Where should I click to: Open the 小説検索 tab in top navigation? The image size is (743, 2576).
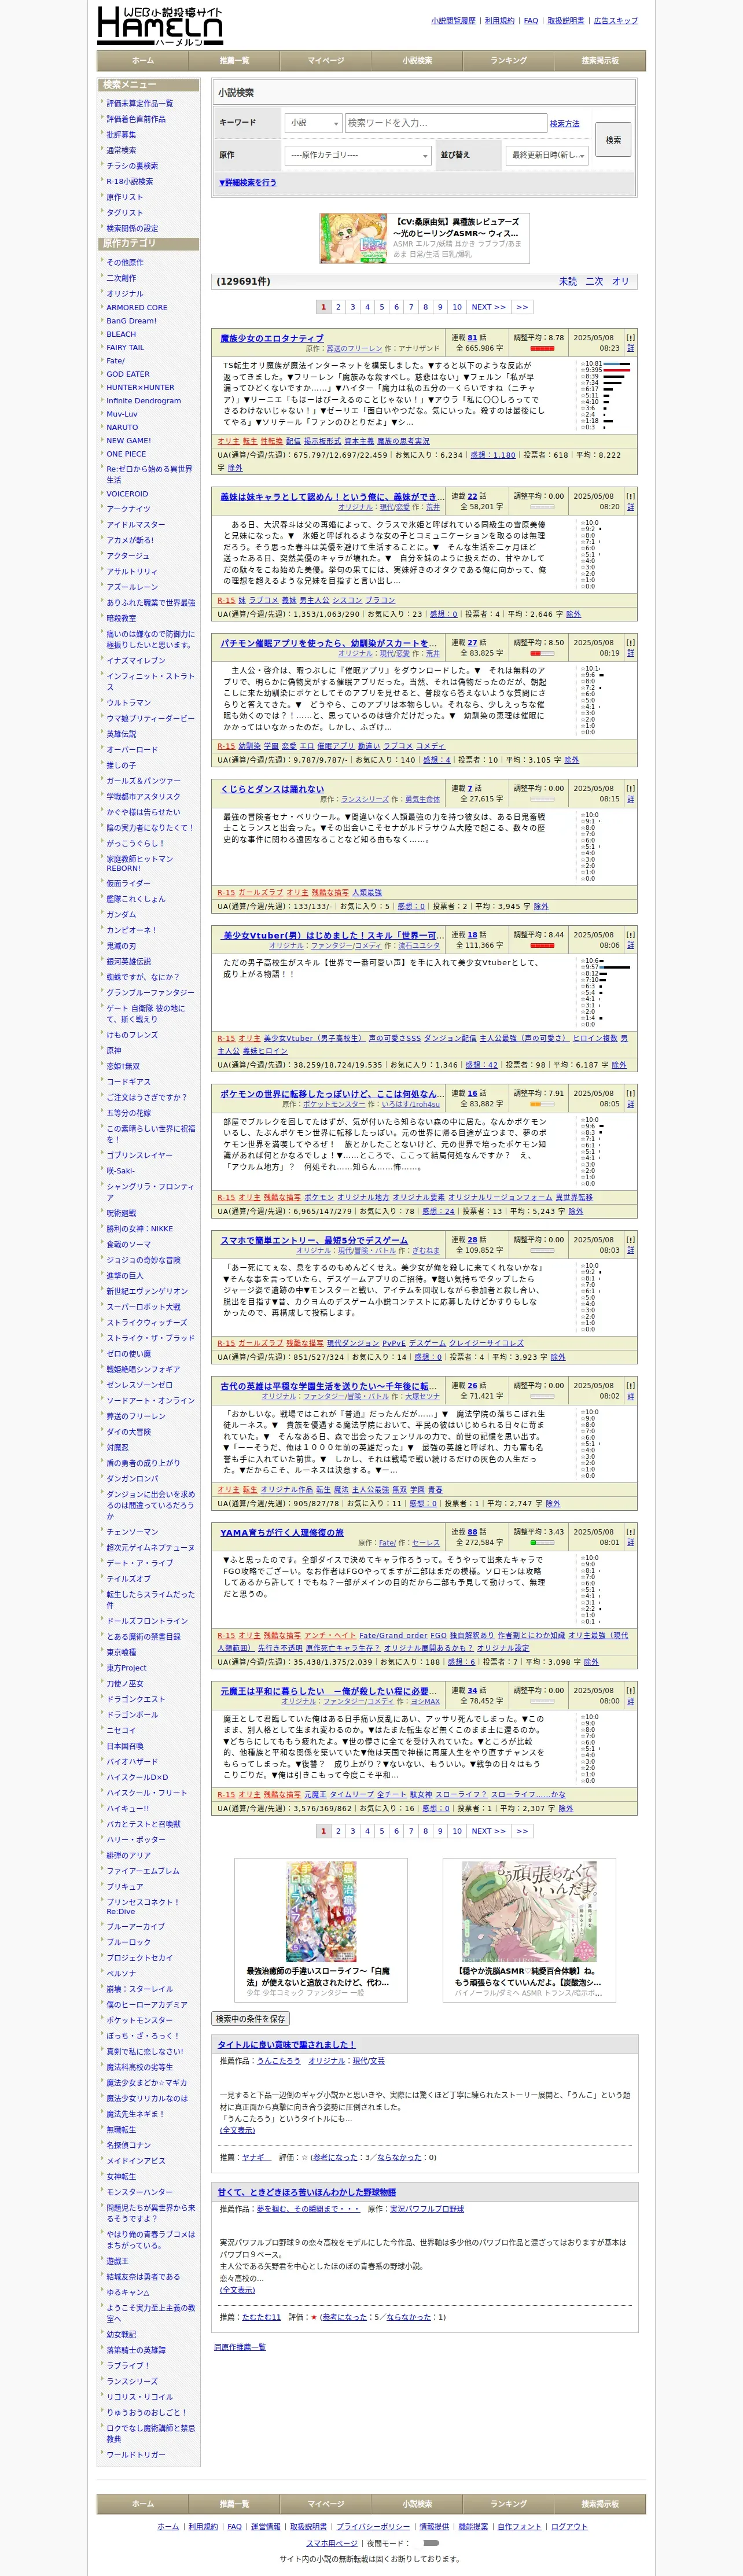tap(417, 61)
